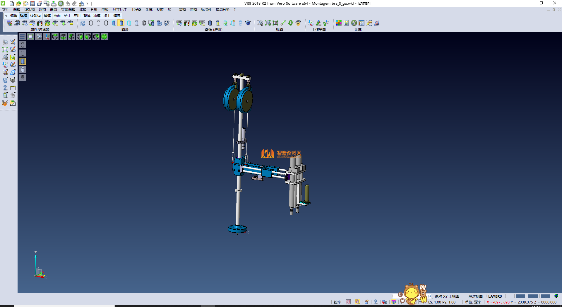Click the 拴牢 button in status bar

pyautogui.click(x=337, y=302)
